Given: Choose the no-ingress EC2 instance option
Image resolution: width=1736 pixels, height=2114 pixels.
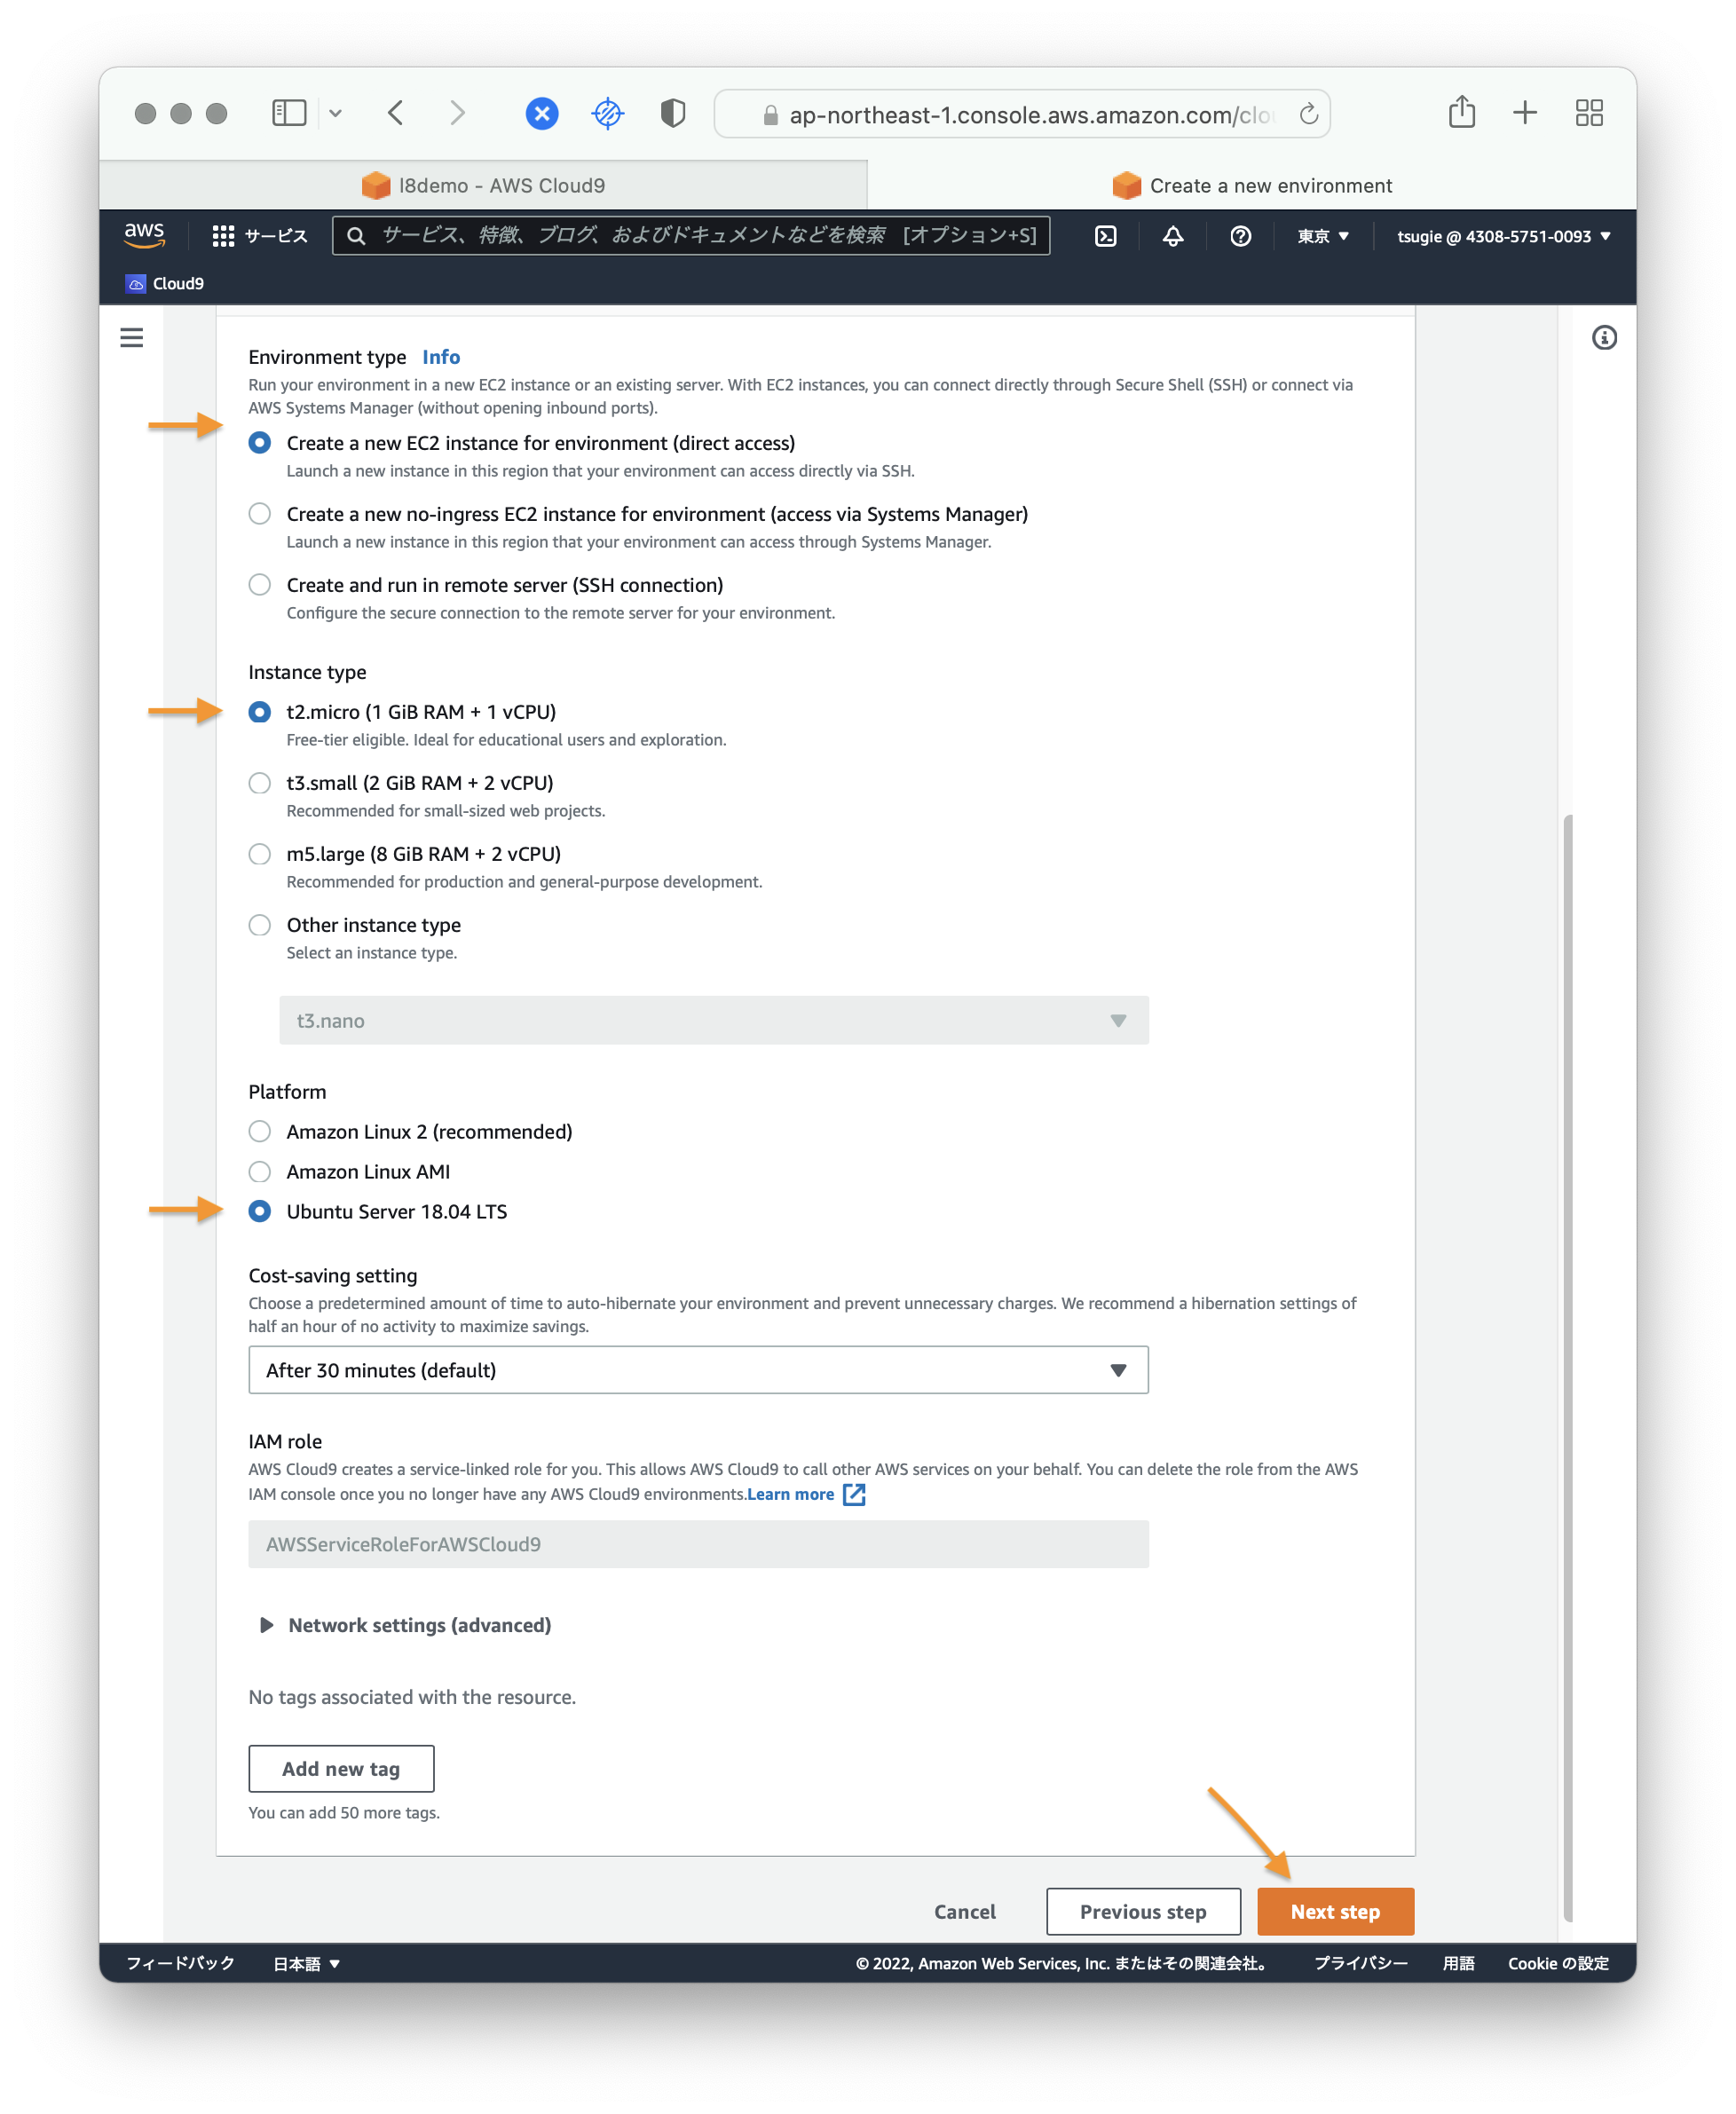Looking at the screenshot, I should [x=259, y=514].
